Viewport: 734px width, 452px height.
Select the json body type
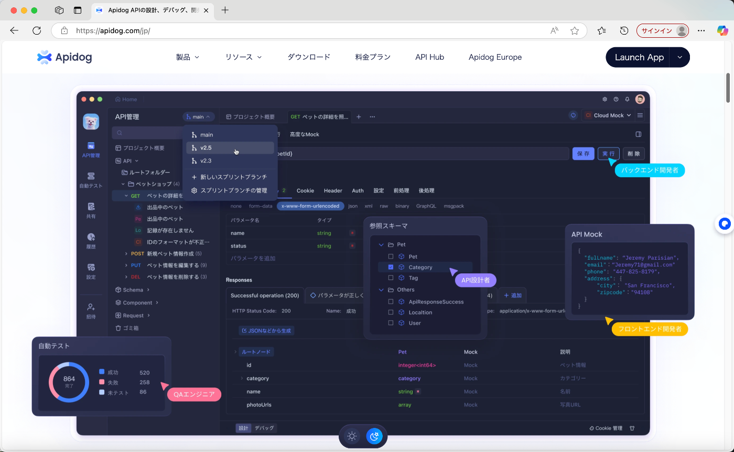pyautogui.click(x=353, y=206)
